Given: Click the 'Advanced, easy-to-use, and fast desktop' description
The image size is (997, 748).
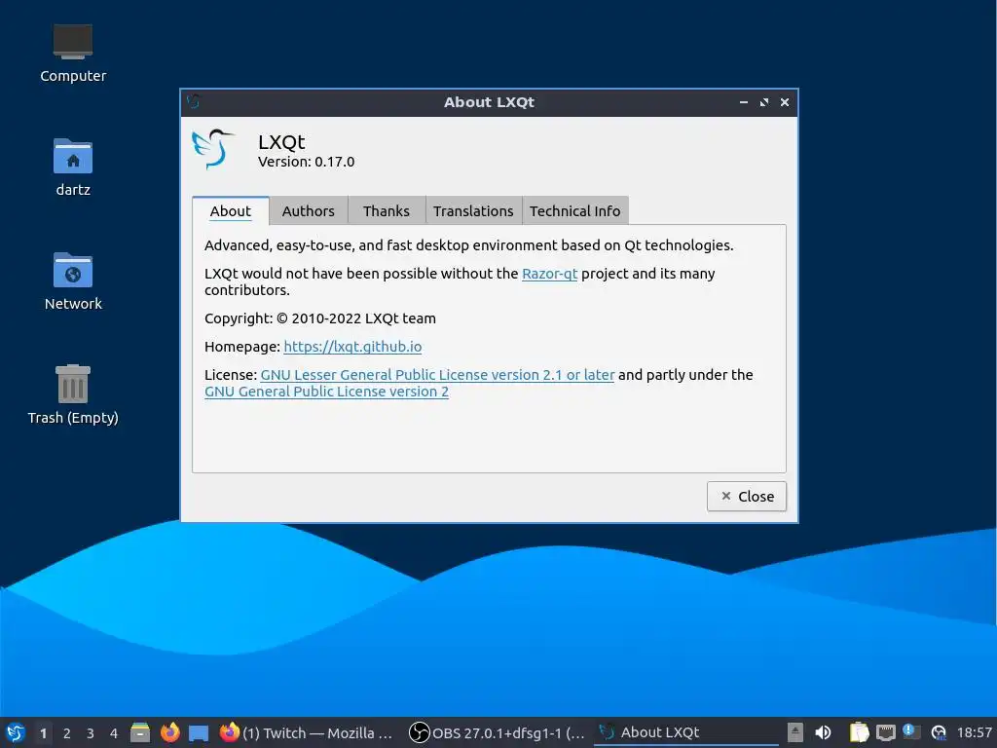Looking at the screenshot, I should 469,245.
